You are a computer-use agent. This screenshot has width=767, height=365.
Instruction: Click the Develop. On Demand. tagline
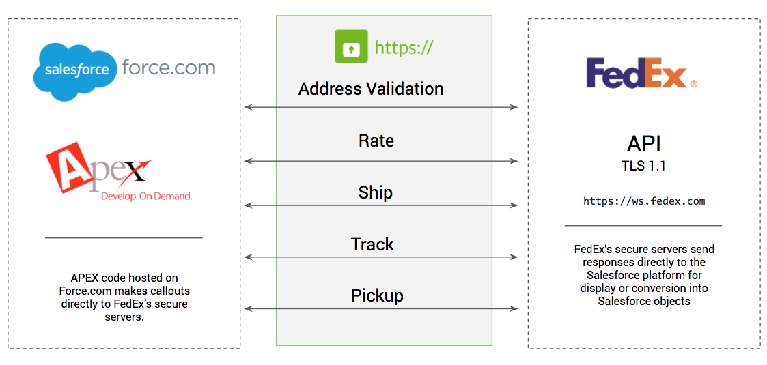tap(146, 196)
